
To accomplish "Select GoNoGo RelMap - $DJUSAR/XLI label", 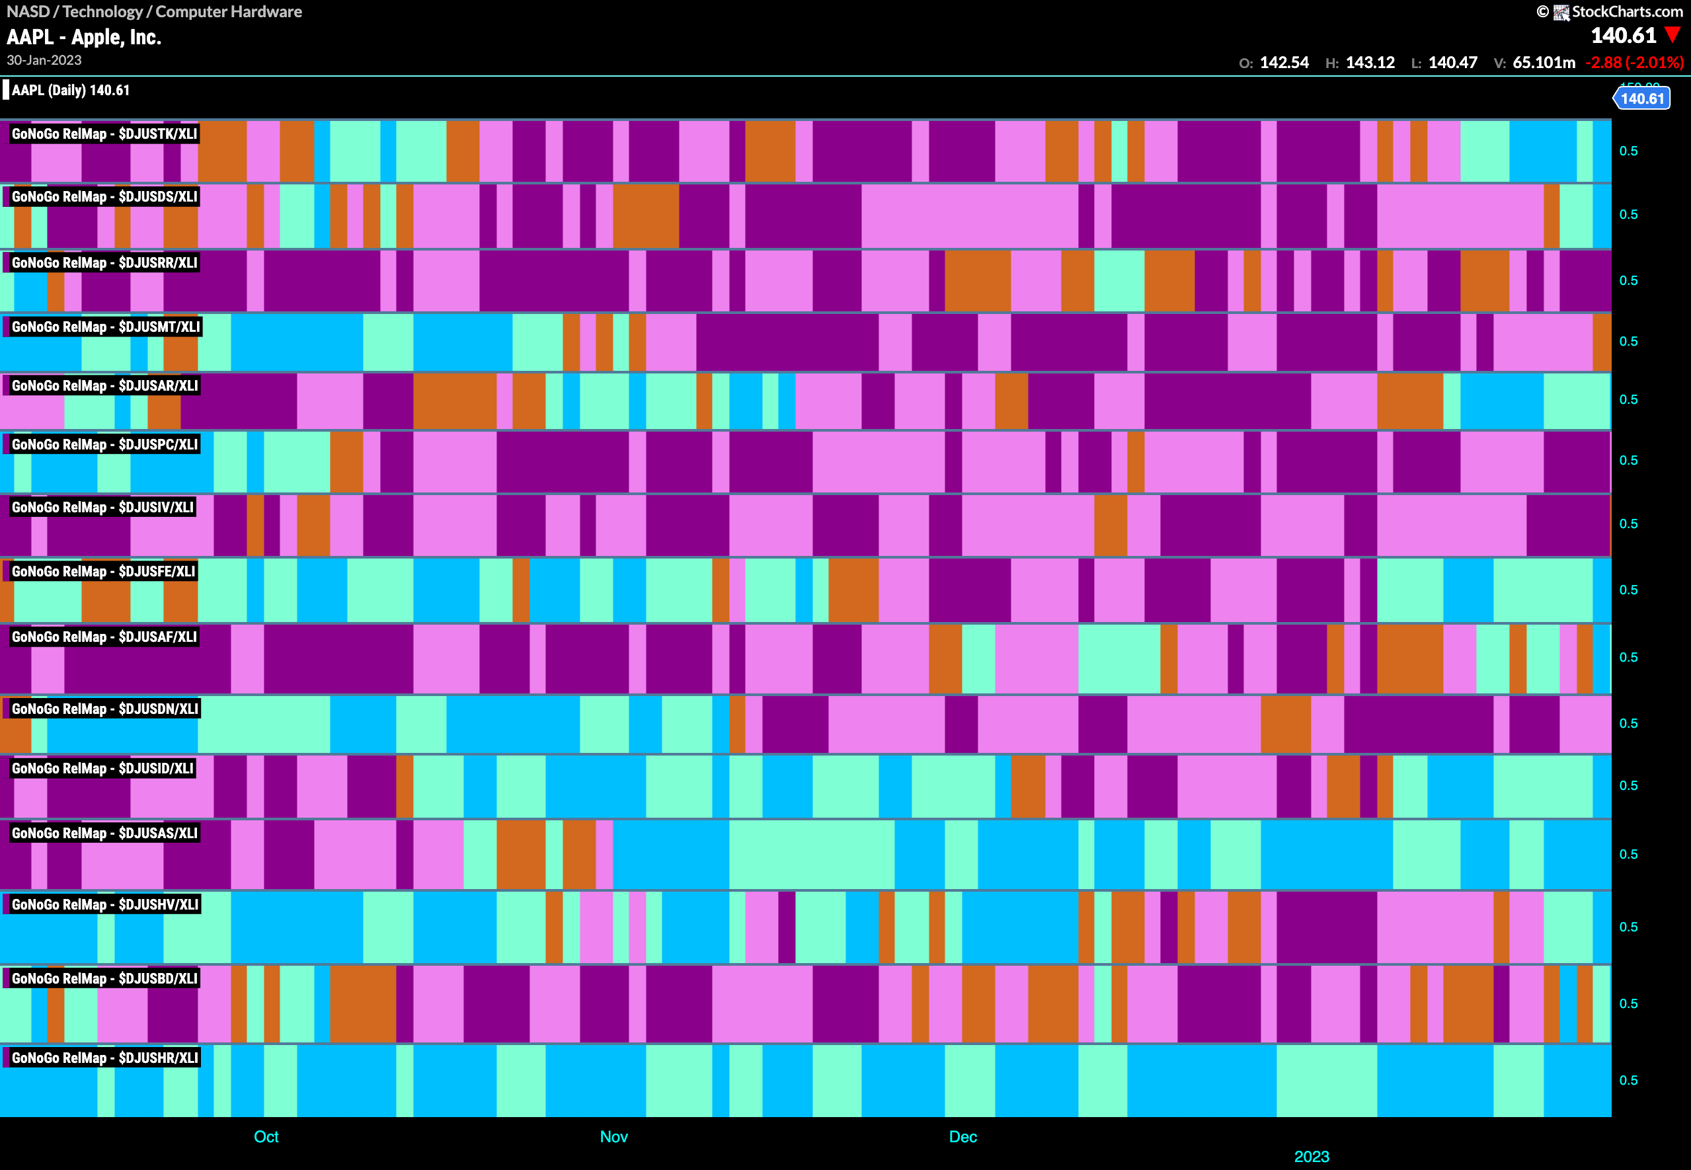I will click(104, 385).
